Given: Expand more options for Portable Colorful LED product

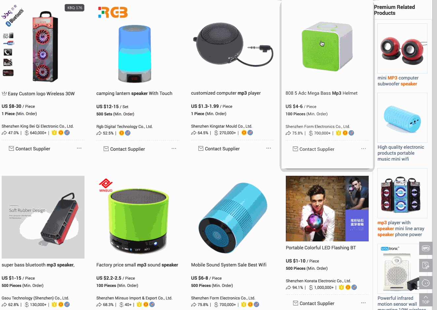Looking at the screenshot, I should [x=363, y=303].
